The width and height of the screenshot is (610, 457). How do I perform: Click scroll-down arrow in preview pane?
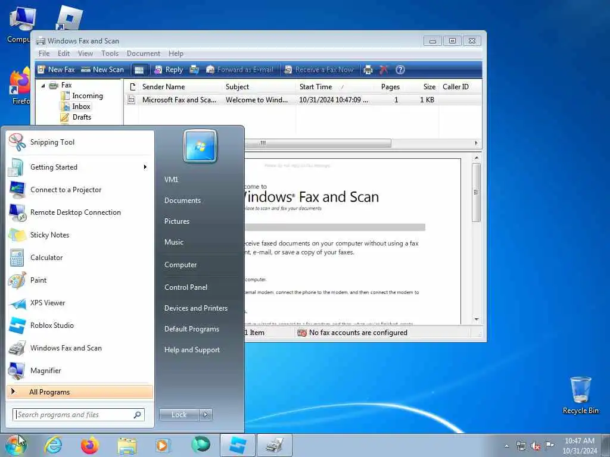click(477, 320)
